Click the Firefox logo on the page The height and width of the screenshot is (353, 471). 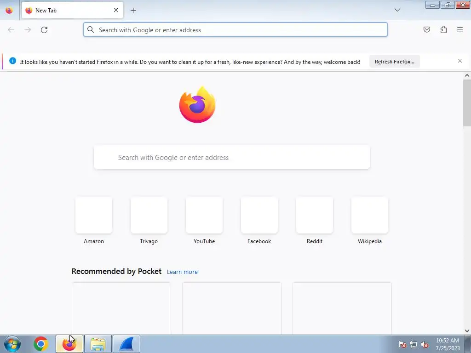tap(197, 104)
